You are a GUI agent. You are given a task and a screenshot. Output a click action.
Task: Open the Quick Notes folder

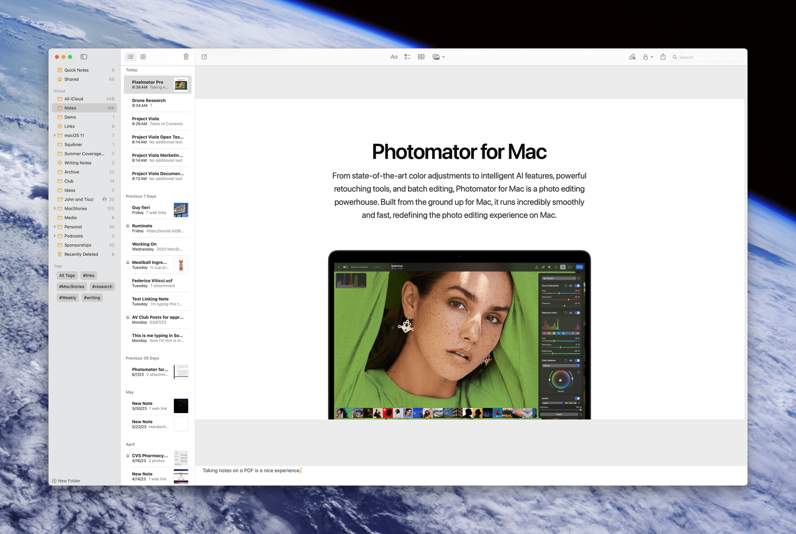click(x=84, y=70)
